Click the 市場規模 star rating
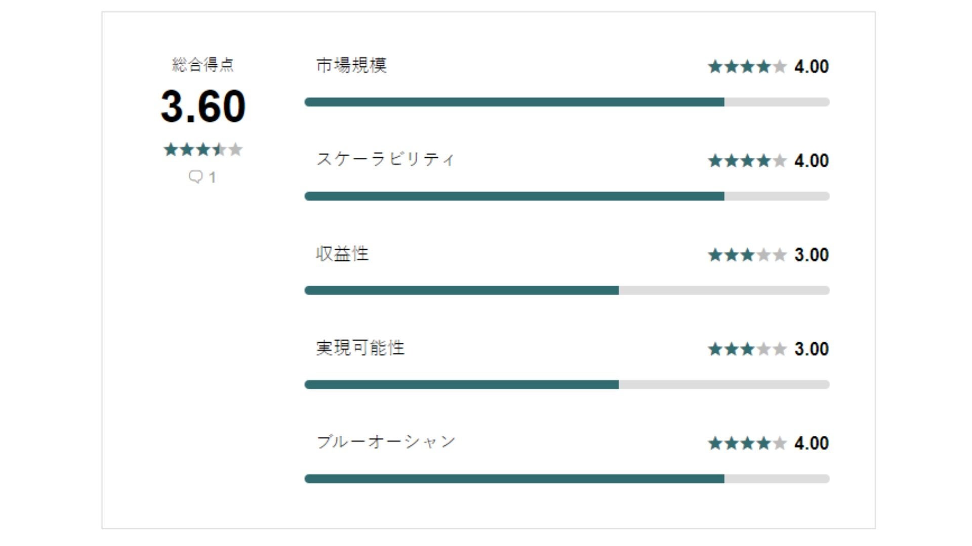Viewport: 972px width, 546px height. (x=747, y=67)
